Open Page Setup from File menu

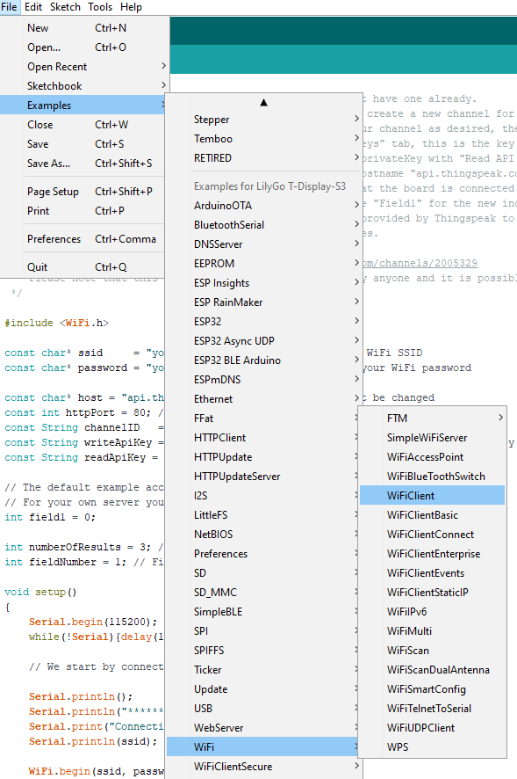(x=83, y=192)
